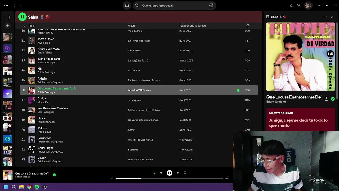
Task: Sort by duration clock icon header
Action: pyautogui.click(x=248, y=26)
